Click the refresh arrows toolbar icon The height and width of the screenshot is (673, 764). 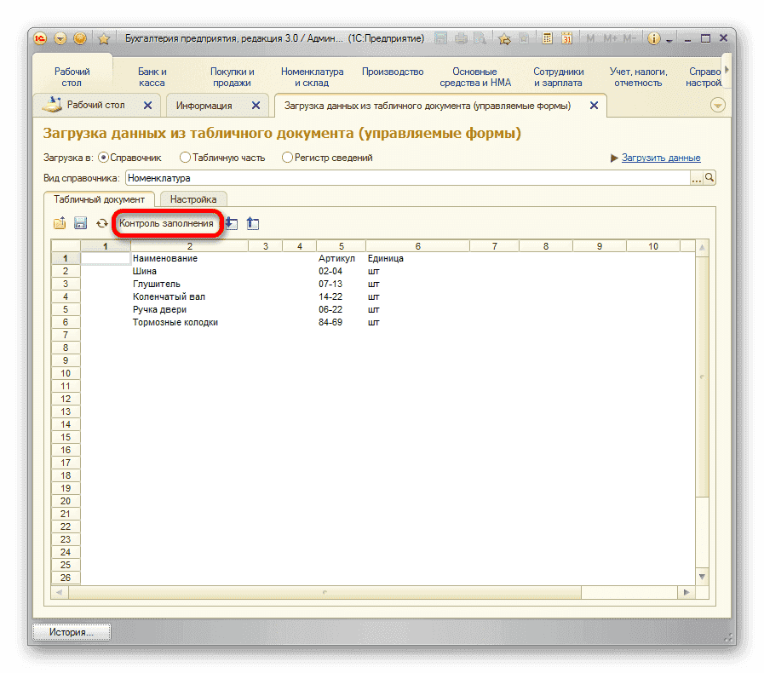tap(102, 223)
